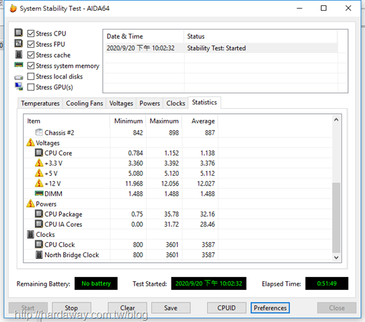This screenshot has width=365, height=322.
Task: Select the CPU Clock average value 3587
Action: coord(208,245)
